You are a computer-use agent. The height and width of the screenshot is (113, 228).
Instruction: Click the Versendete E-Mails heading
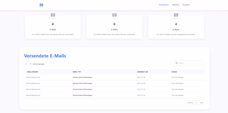click(x=45, y=56)
